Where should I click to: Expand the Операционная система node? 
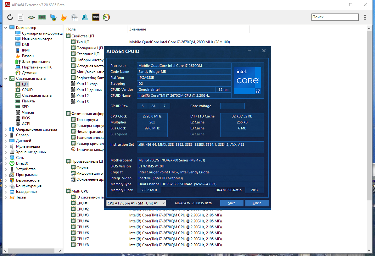pos(6,129)
